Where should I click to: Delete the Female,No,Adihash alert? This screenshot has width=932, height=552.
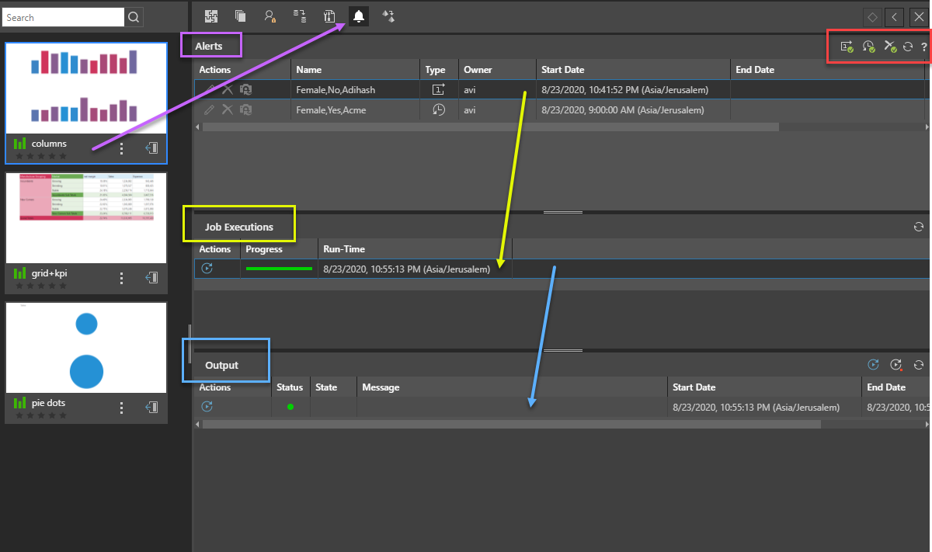pos(228,90)
